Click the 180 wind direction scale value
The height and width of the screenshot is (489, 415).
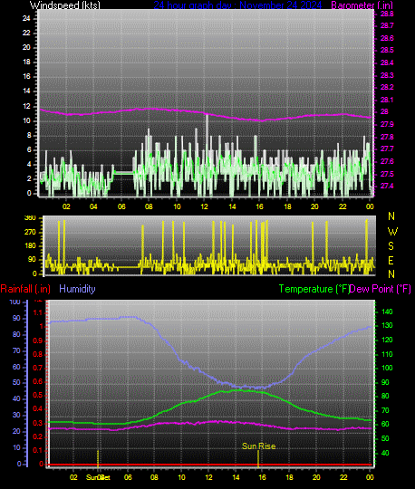click(30, 245)
